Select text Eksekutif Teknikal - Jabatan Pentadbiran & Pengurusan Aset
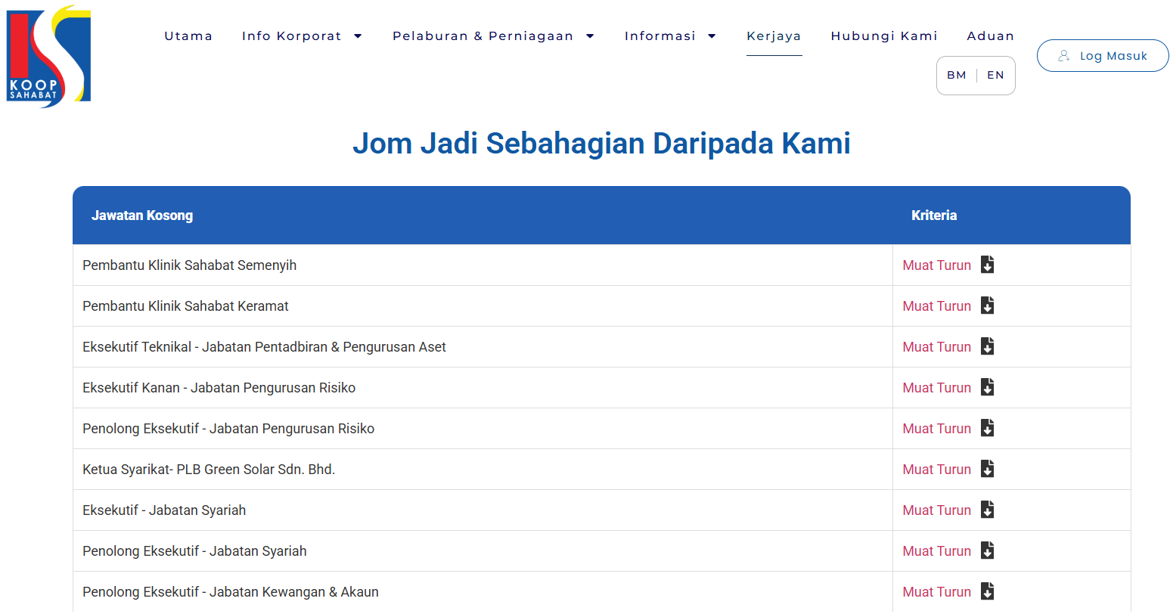Viewport: 1170px width, 614px height. coord(264,347)
